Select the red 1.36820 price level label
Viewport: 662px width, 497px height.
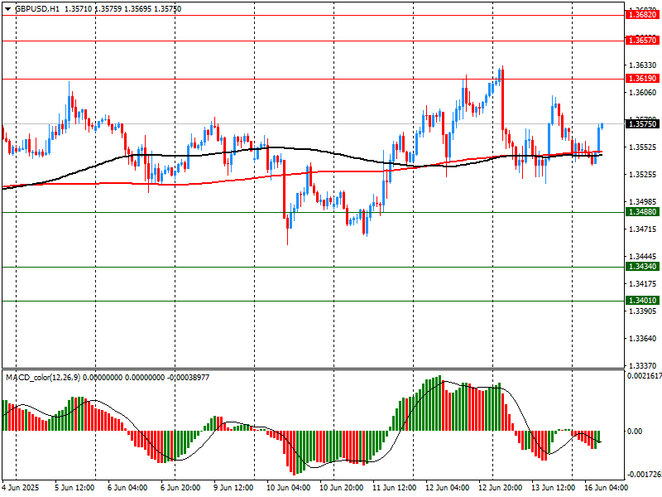click(x=642, y=15)
